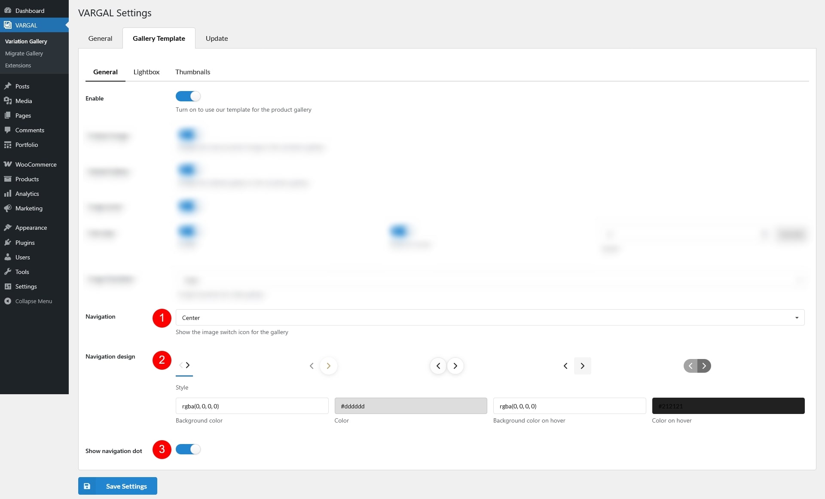This screenshot has height=499, width=825.
Task: Open the Appearance menu
Action: (34, 227)
